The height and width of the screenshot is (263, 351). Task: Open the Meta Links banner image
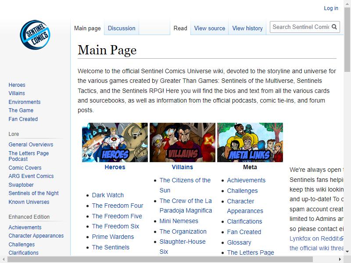pos(250,142)
